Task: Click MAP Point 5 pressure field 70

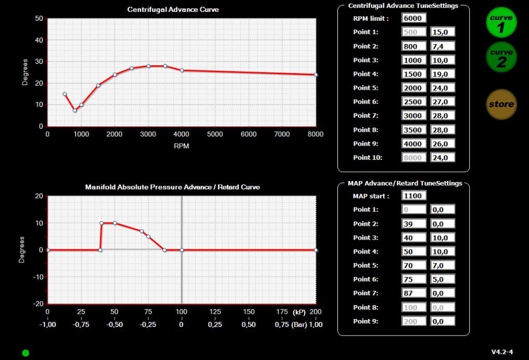Action: click(x=414, y=265)
